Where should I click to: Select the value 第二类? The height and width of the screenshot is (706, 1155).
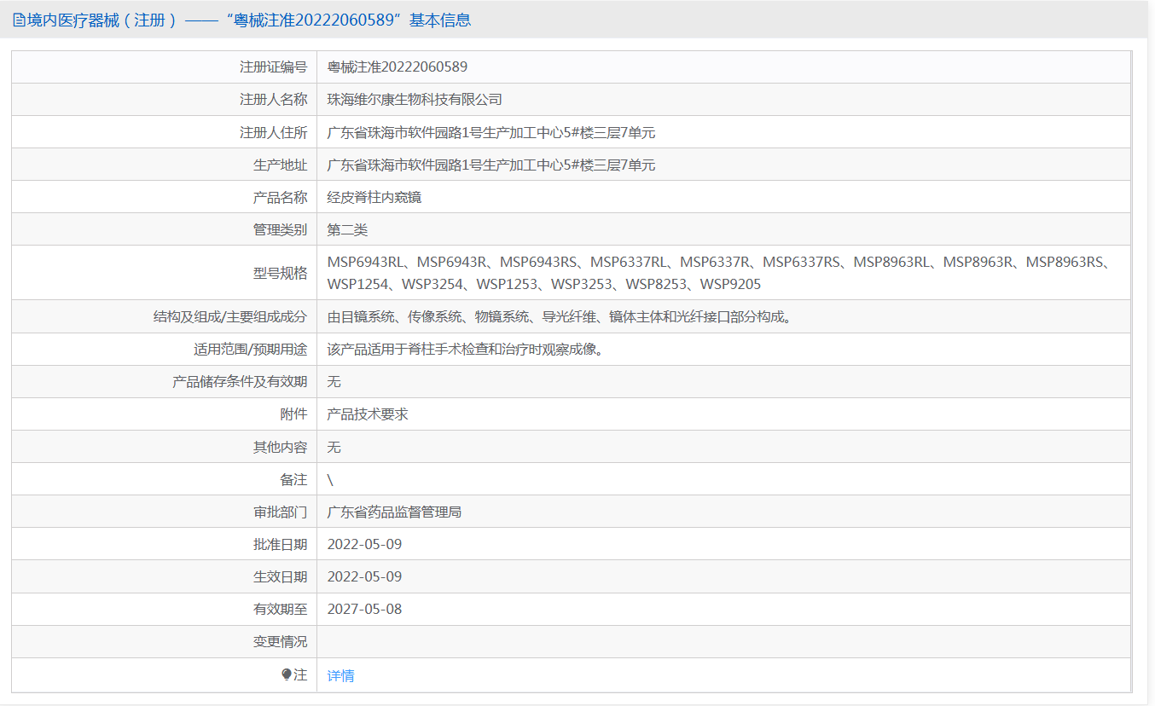pos(348,229)
